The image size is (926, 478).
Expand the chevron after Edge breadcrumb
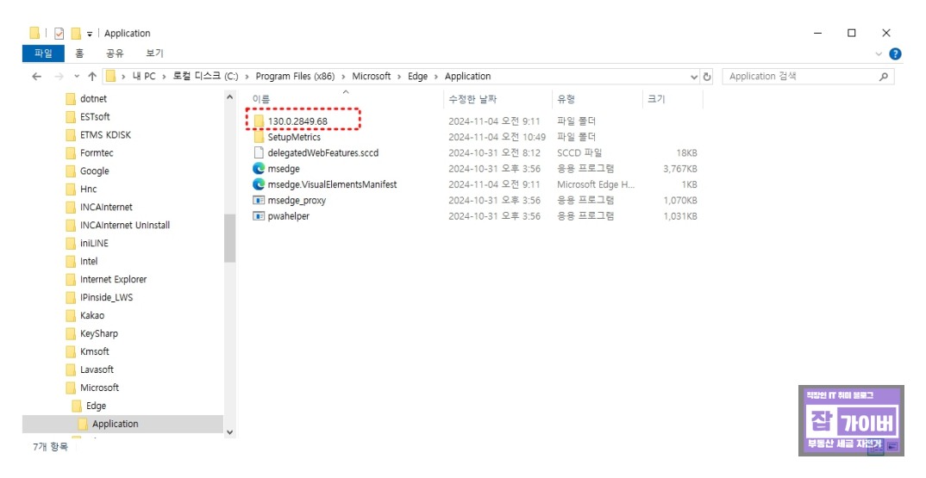tap(436, 77)
